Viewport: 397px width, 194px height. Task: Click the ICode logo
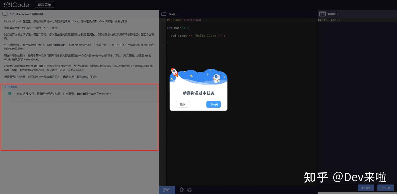15,4
